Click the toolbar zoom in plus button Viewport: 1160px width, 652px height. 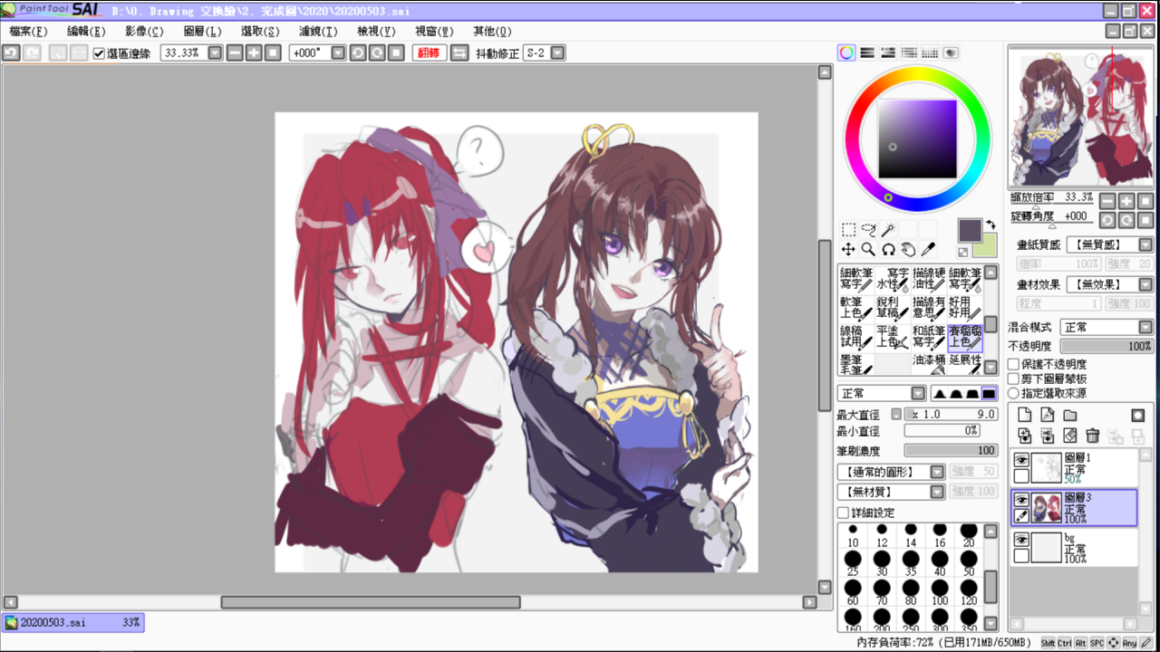pyautogui.click(x=254, y=53)
